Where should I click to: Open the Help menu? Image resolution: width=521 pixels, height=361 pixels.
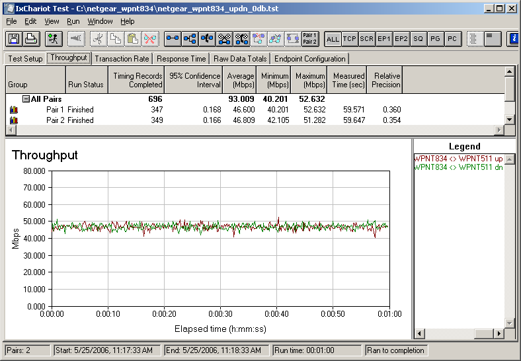tap(127, 22)
